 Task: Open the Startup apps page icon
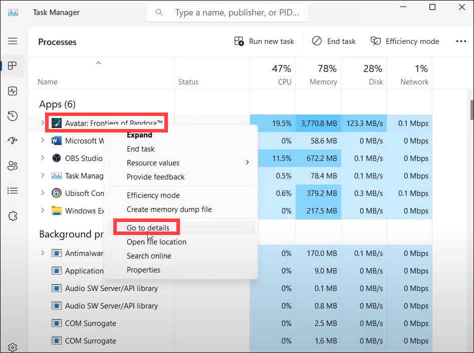click(x=13, y=141)
